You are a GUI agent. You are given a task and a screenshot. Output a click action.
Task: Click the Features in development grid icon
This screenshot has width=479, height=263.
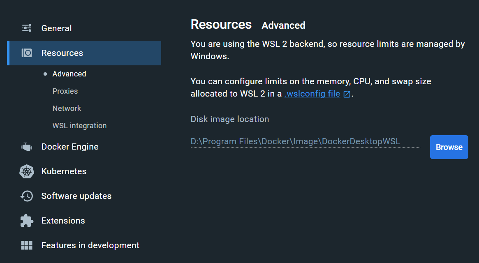coord(27,245)
